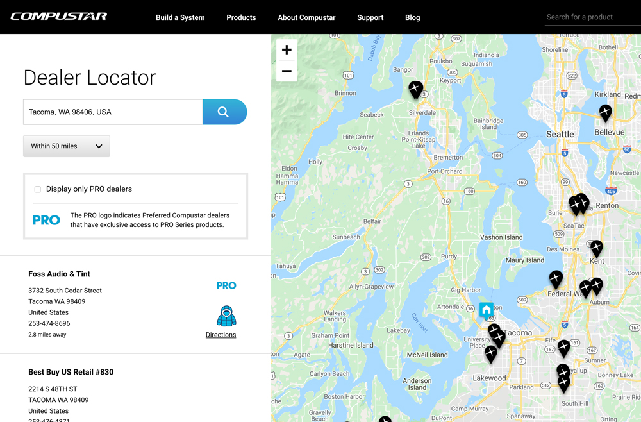This screenshot has width=641, height=422.
Task: Click the 2214 S 48TH ST address
Action: [x=53, y=389]
